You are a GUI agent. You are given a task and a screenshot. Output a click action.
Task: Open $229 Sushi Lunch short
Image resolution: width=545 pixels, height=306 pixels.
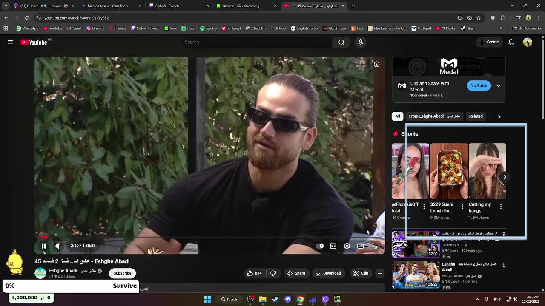pos(449,171)
